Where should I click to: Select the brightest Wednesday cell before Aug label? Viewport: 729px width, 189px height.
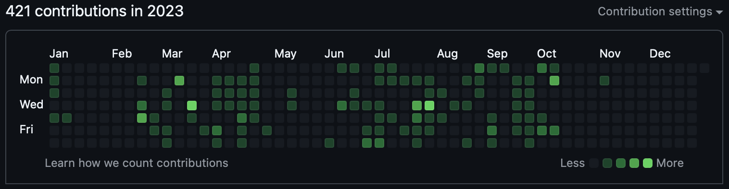tap(429, 105)
